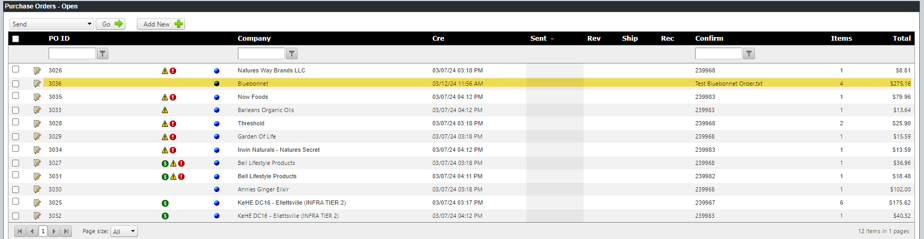Click the Go button
Viewport: 924px width, 239px height.
click(110, 24)
